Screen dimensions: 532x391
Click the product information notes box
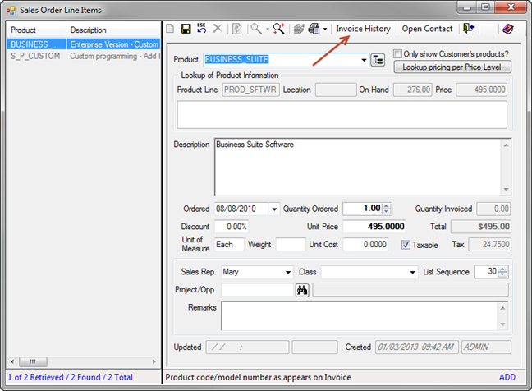(x=342, y=115)
